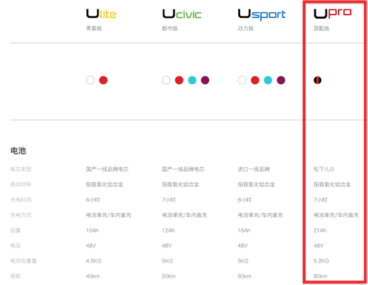Click the 都市版 label under Ucivic

click(x=170, y=28)
